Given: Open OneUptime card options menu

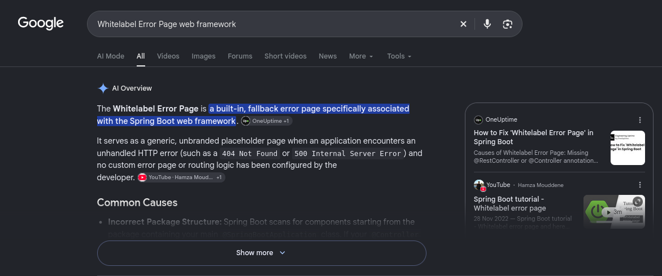Looking at the screenshot, I should coord(639,120).
